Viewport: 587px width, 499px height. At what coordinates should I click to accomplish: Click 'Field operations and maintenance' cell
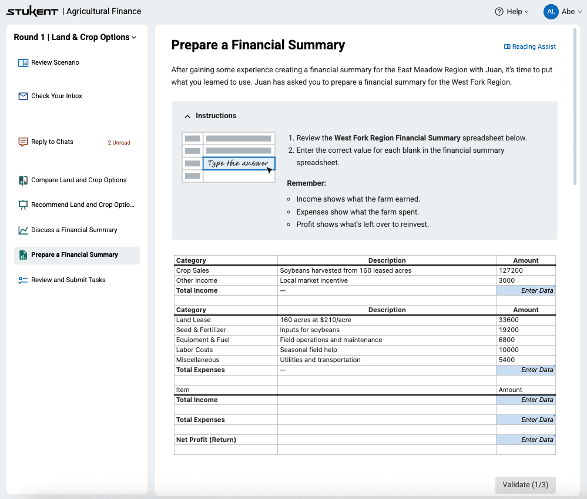point(387,340)
